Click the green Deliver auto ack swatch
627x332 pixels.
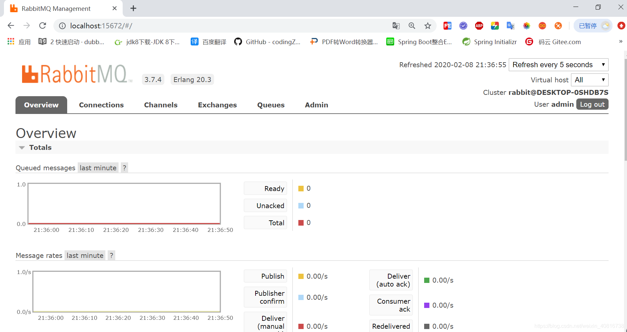[427, 280]
